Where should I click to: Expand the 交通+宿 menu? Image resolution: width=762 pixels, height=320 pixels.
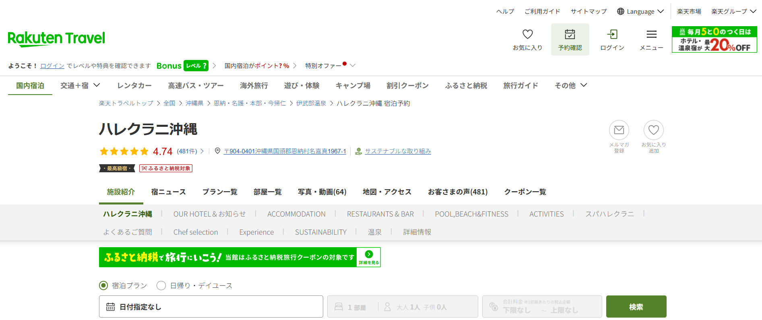(80, 85)
